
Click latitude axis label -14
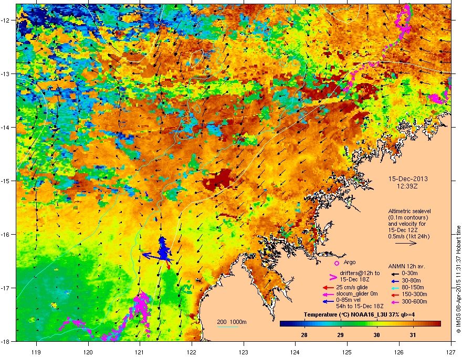coord(6,127)
